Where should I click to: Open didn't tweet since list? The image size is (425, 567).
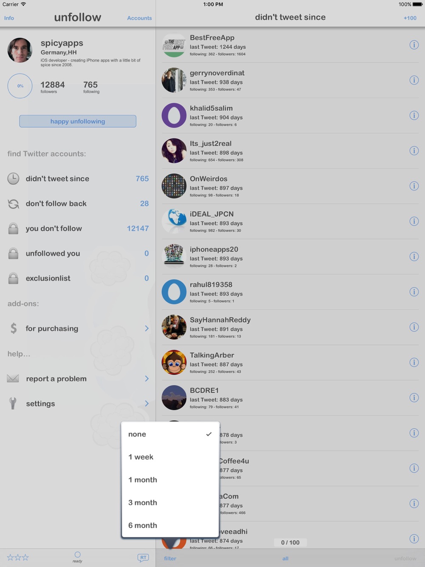pos(78,179)
